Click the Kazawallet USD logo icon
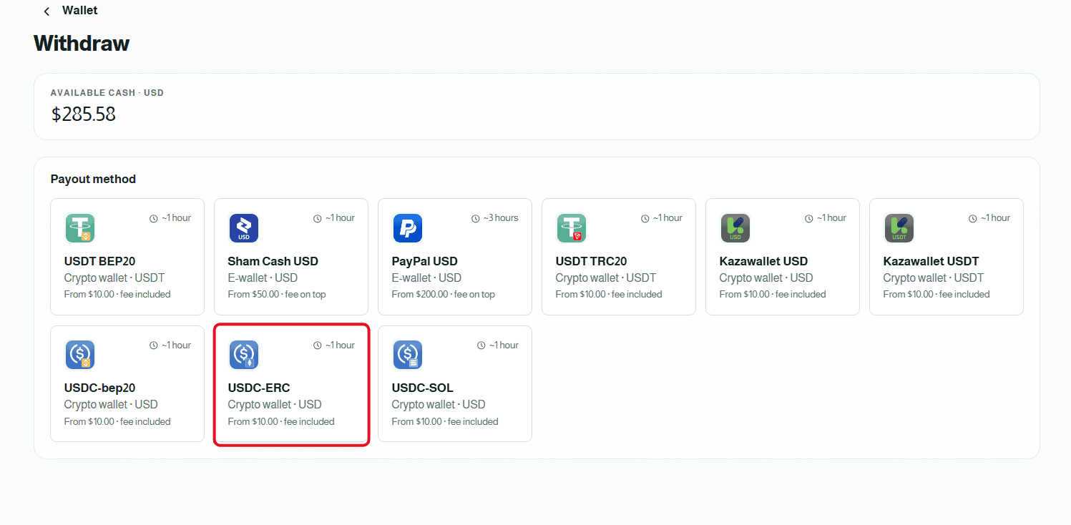 coord(735,228)
